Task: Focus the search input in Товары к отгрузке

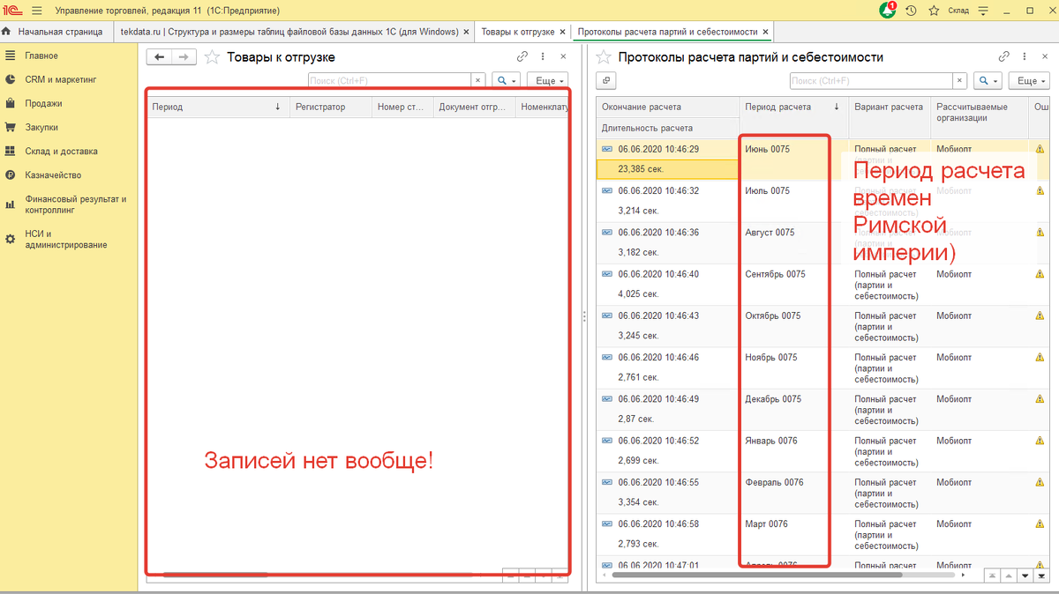Action: (390, 80)
